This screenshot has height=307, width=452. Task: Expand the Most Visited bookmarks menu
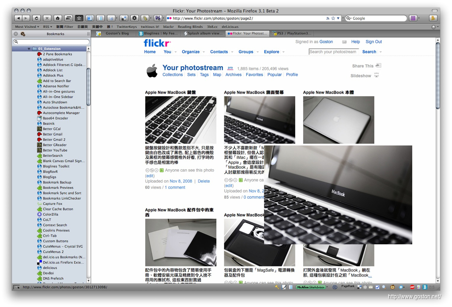27,27
